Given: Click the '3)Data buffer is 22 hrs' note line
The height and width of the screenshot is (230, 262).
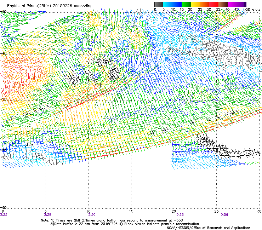Looking at the screenshot, I should (x=125, y=224).
